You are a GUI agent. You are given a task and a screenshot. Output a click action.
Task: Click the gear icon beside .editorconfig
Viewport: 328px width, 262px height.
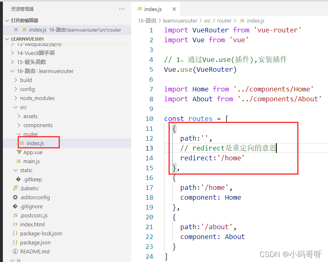click(x=15, y=197)
